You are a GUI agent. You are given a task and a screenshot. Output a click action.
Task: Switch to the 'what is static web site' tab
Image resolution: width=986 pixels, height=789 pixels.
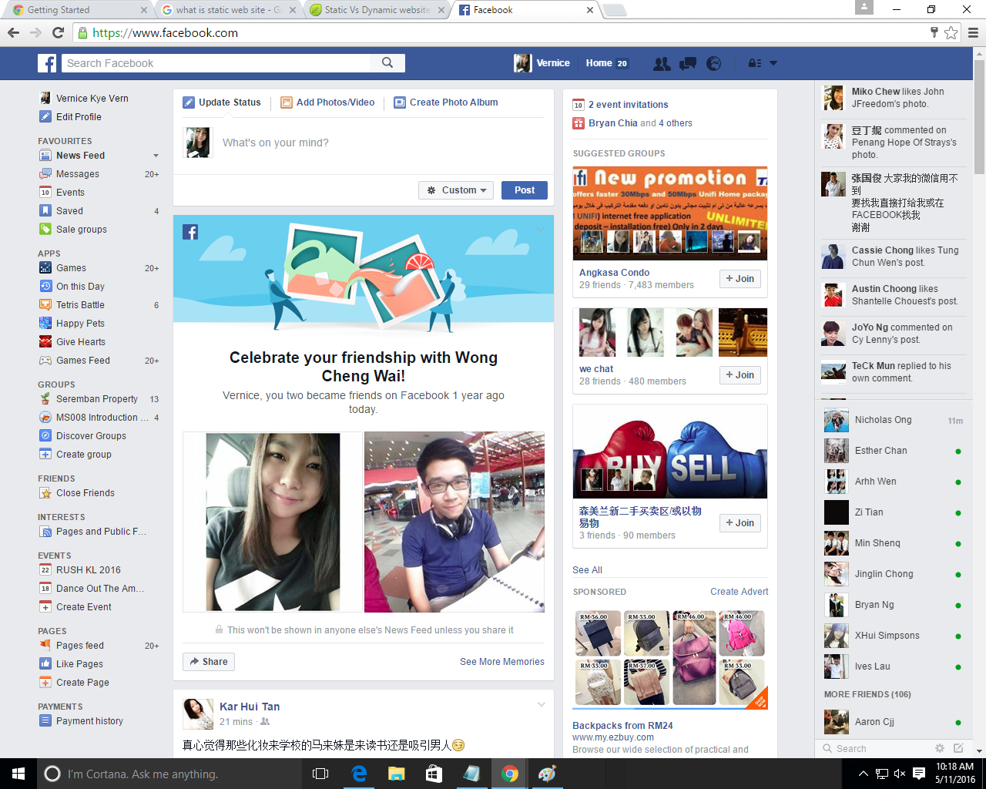[x=228, y=10]
